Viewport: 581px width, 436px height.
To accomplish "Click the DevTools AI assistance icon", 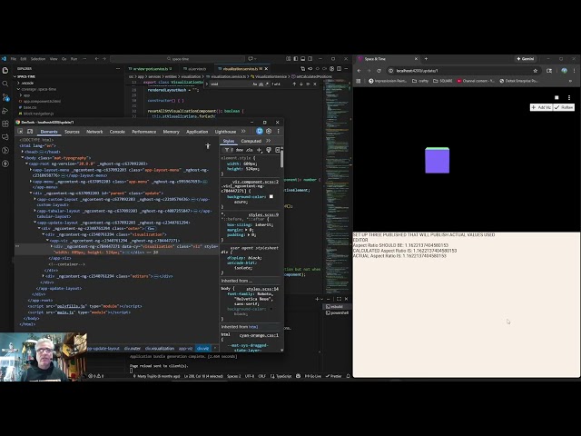I will [x=260, y=131].
